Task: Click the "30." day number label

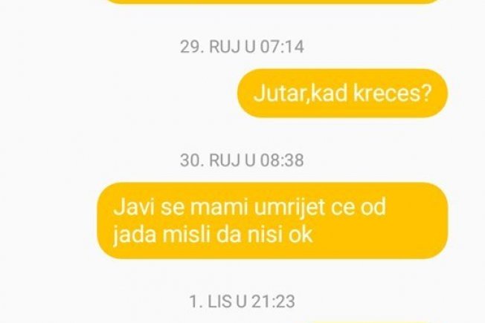Action: [x=192, y=160]
